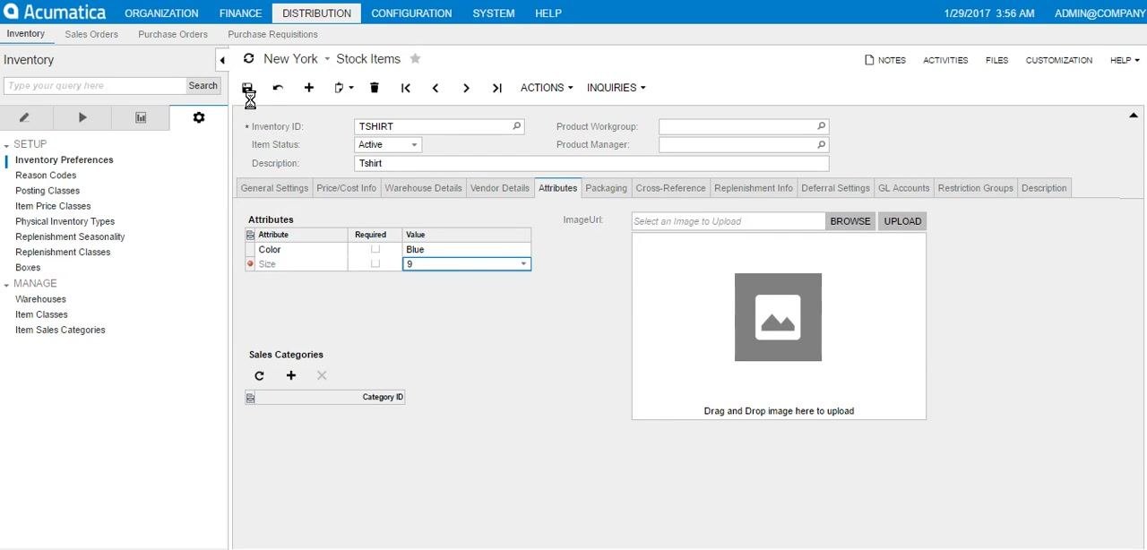Click the Description text field
Image resolution: width=1147 pixels, height=550 pixels.
tap(591, 164)
